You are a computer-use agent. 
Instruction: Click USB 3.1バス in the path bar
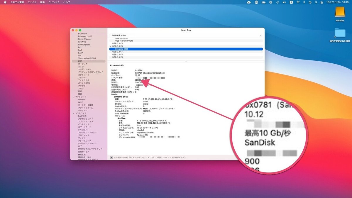pyautogui.click(x=163, y=158)
